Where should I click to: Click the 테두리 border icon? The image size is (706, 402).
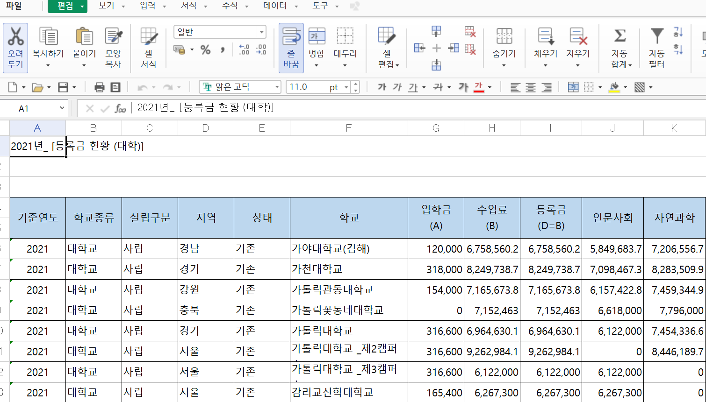(x=345, y=36)
